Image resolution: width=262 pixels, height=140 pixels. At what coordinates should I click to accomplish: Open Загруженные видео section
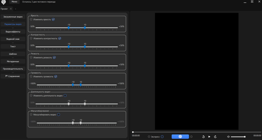[x=13, y=17]
